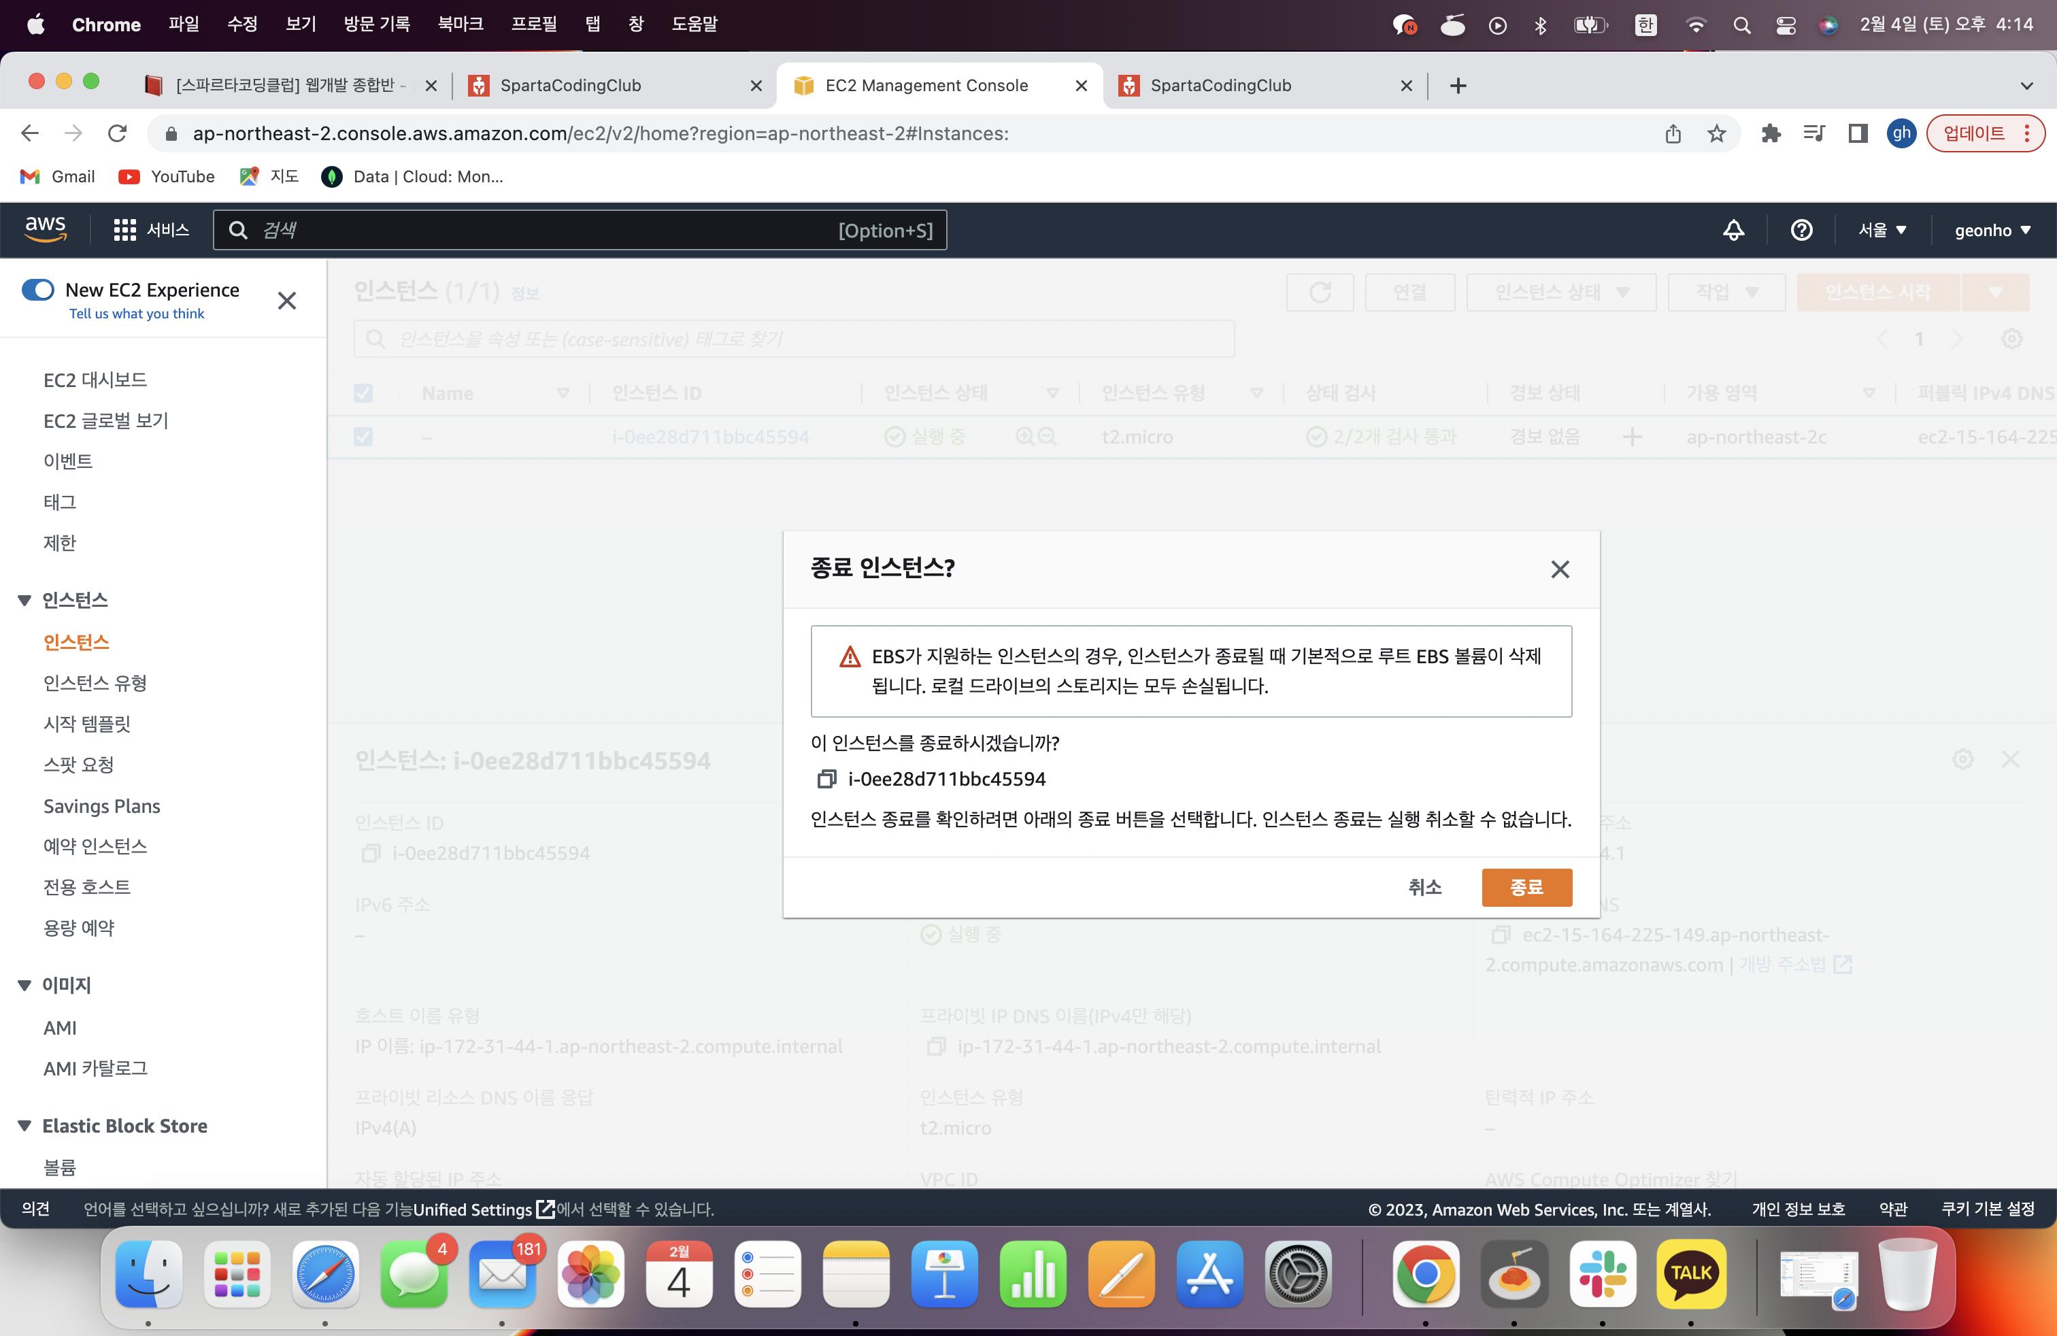This screenshot has height=1336, width=2057.
Task: Open the gh Chrome profile avatar
Action: tap(1901, 133)
